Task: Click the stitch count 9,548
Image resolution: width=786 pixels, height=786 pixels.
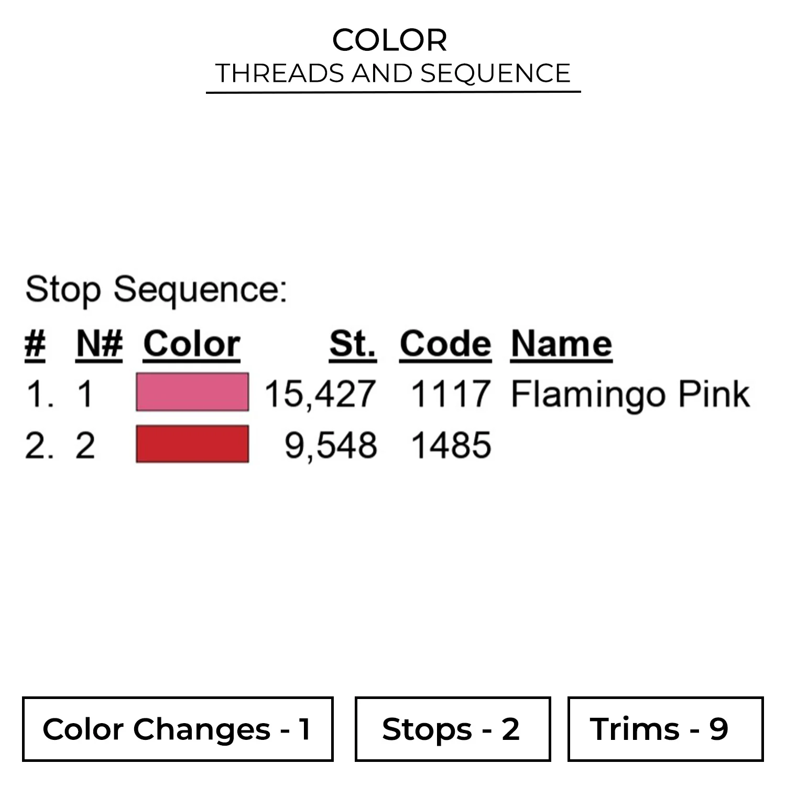Action: point(331,446)
